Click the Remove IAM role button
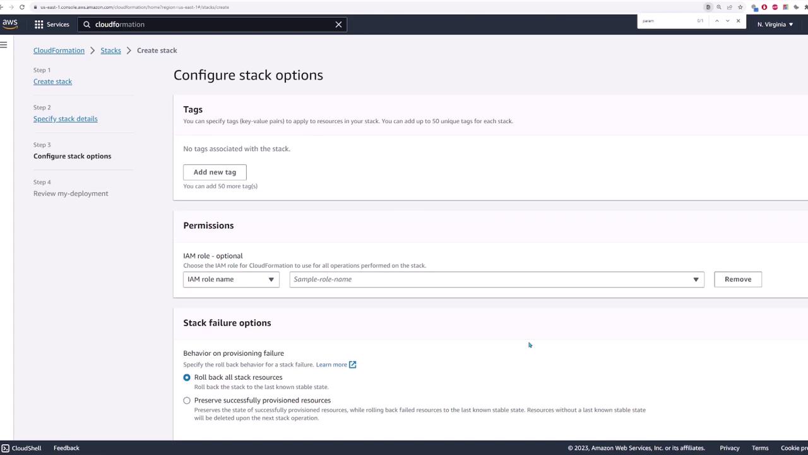808x455 pixels. pyautogui.click(x=737, y=279)
